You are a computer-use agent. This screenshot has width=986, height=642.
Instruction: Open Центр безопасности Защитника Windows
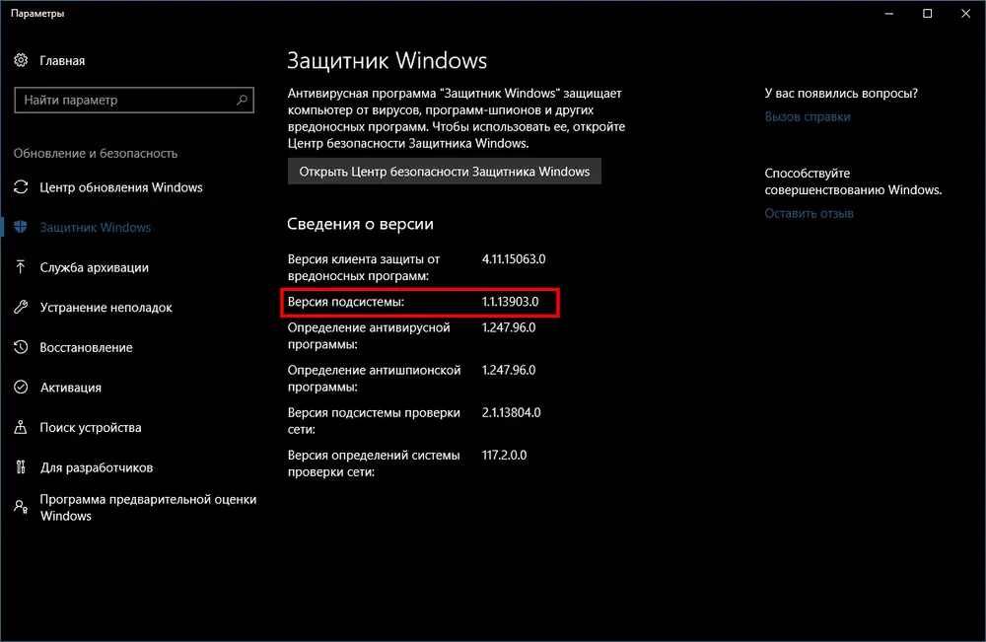[x=444, y=171]
